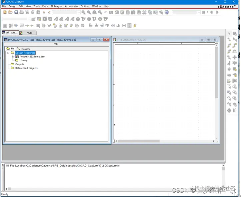Screen dimensions: 241x197
Task: Select the arrow Select tool in palette
Action: [229, 33]
